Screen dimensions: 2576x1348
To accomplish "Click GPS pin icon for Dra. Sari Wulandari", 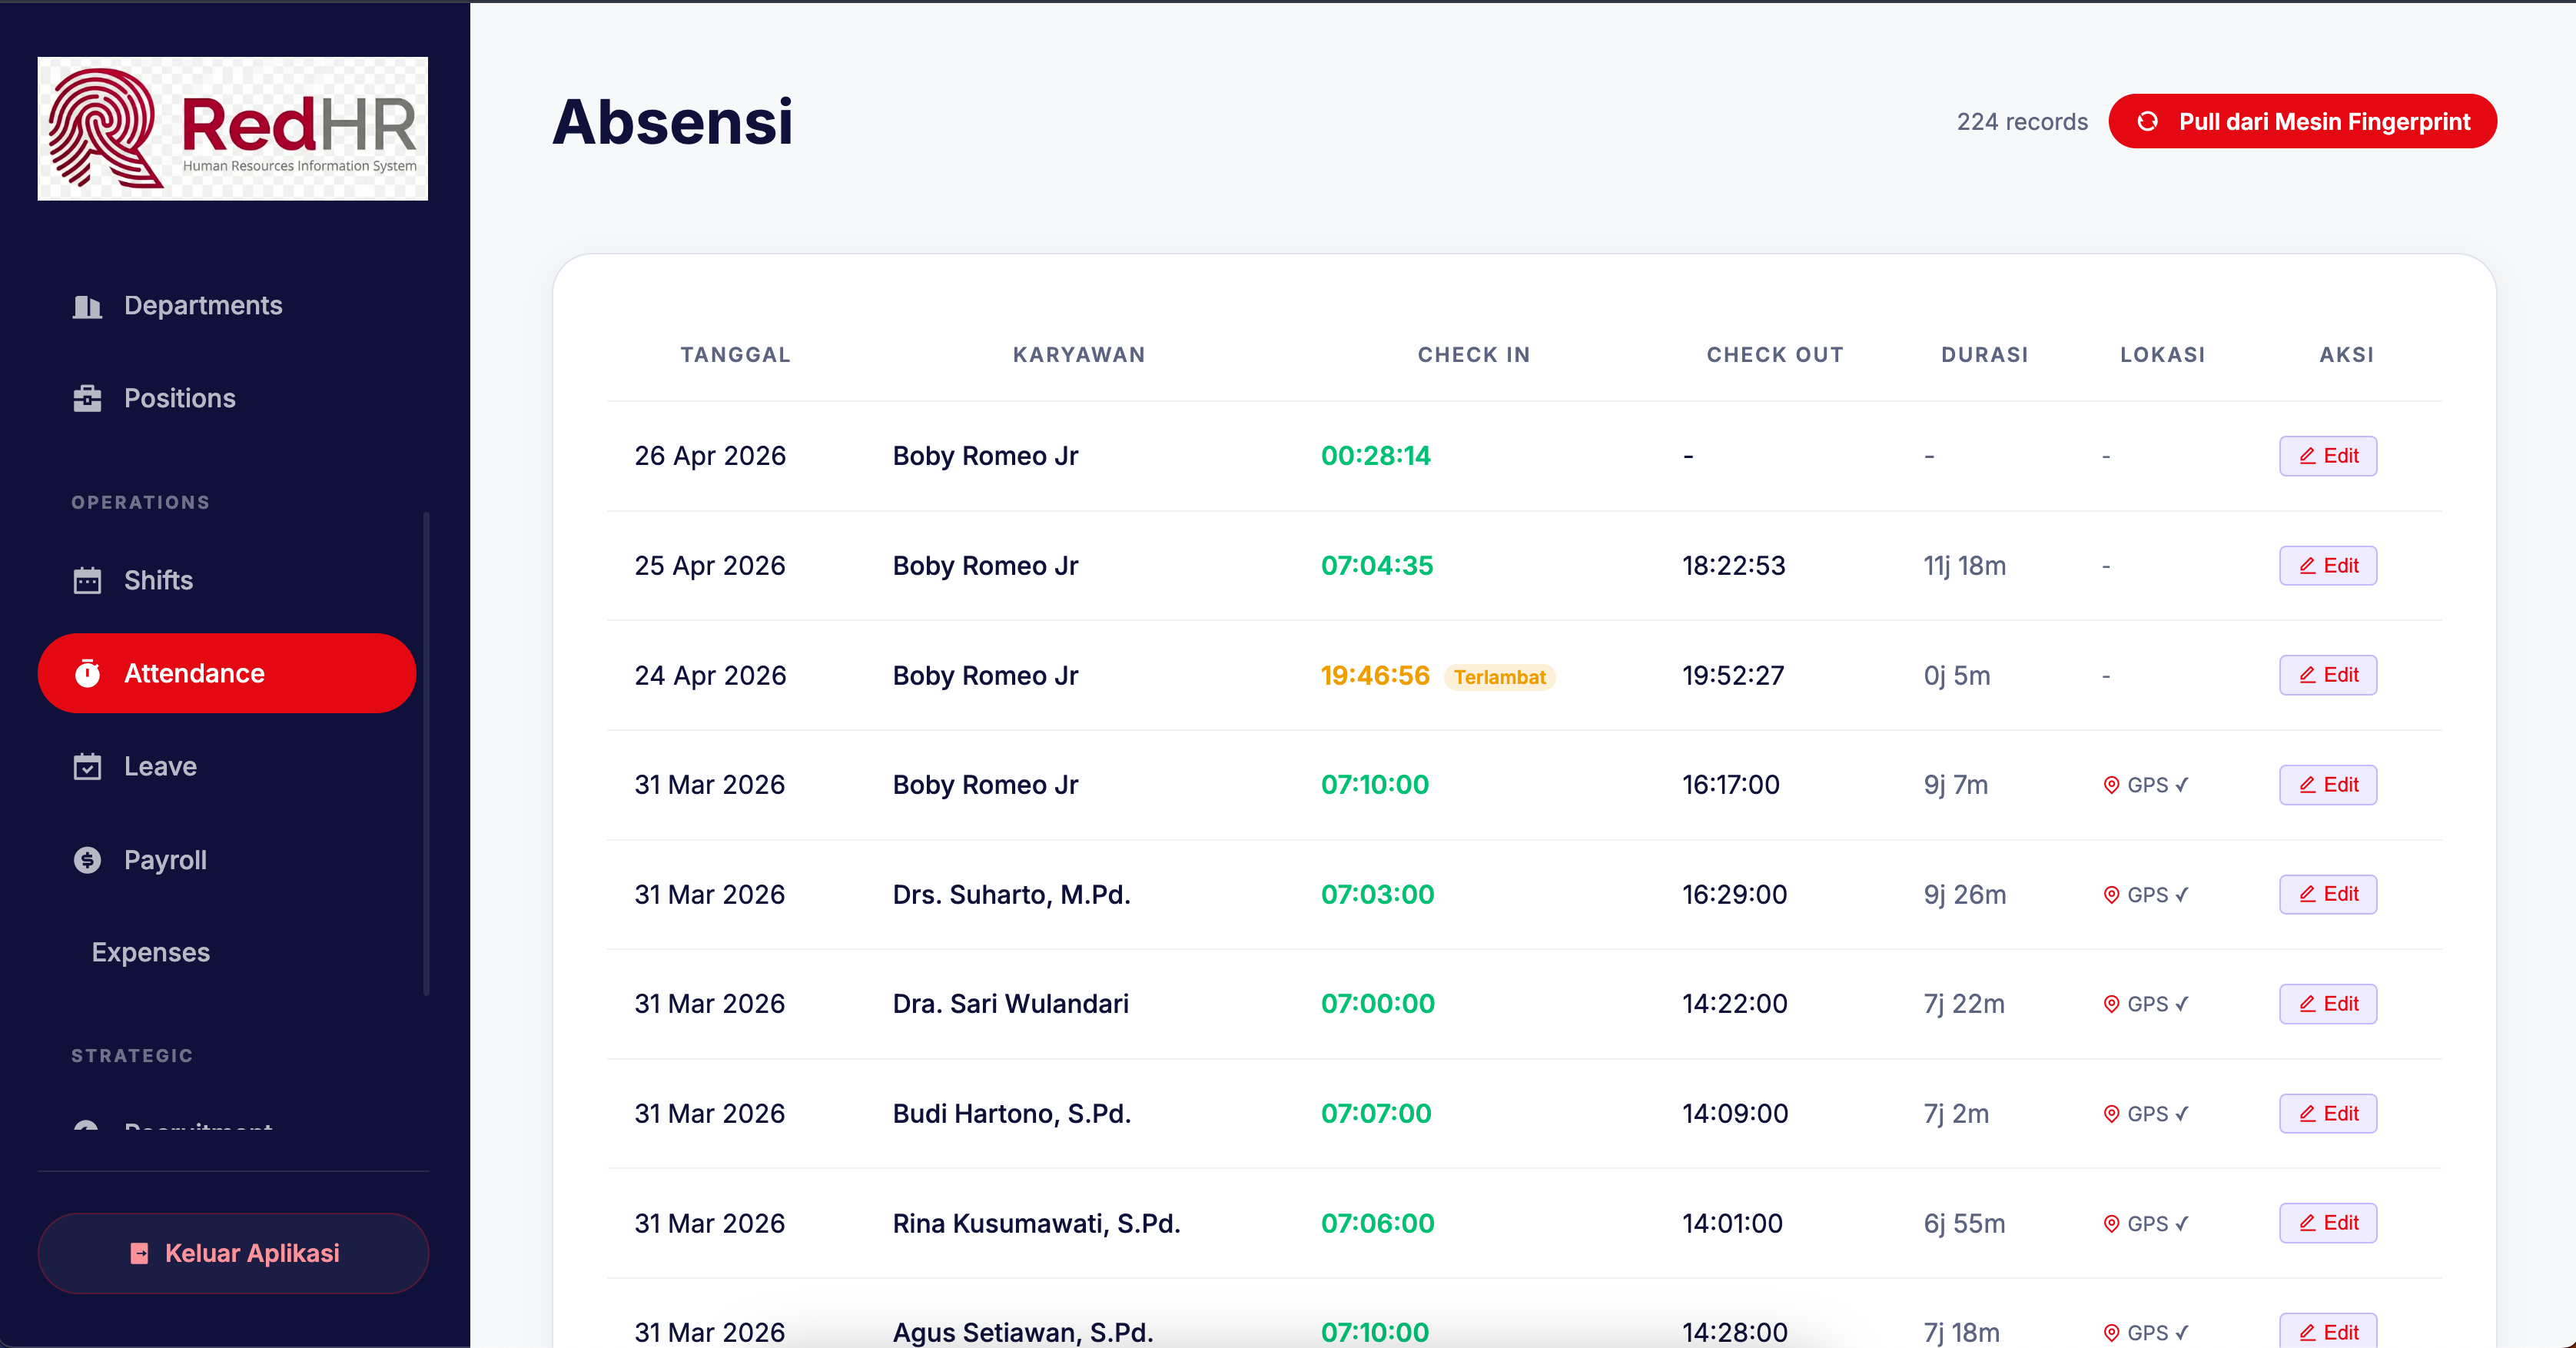I will pyautogui.click(x=2111, y=1004).
